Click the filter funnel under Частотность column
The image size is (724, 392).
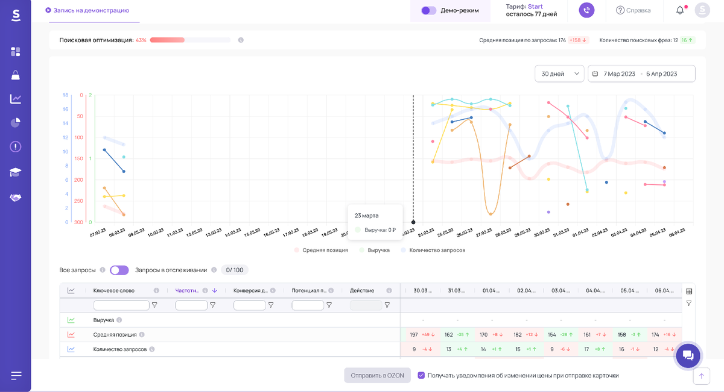pos(212,305)
